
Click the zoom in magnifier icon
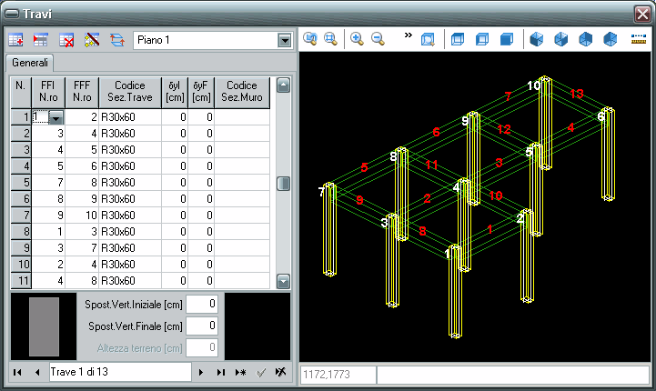[x=357, y=39]
